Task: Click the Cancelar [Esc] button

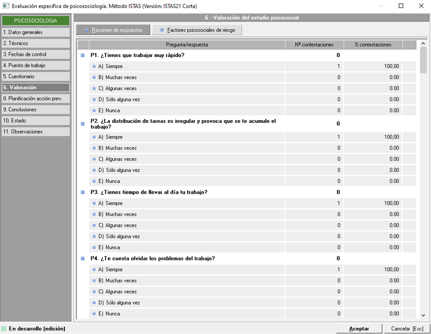Action: [x=407, y=328]
